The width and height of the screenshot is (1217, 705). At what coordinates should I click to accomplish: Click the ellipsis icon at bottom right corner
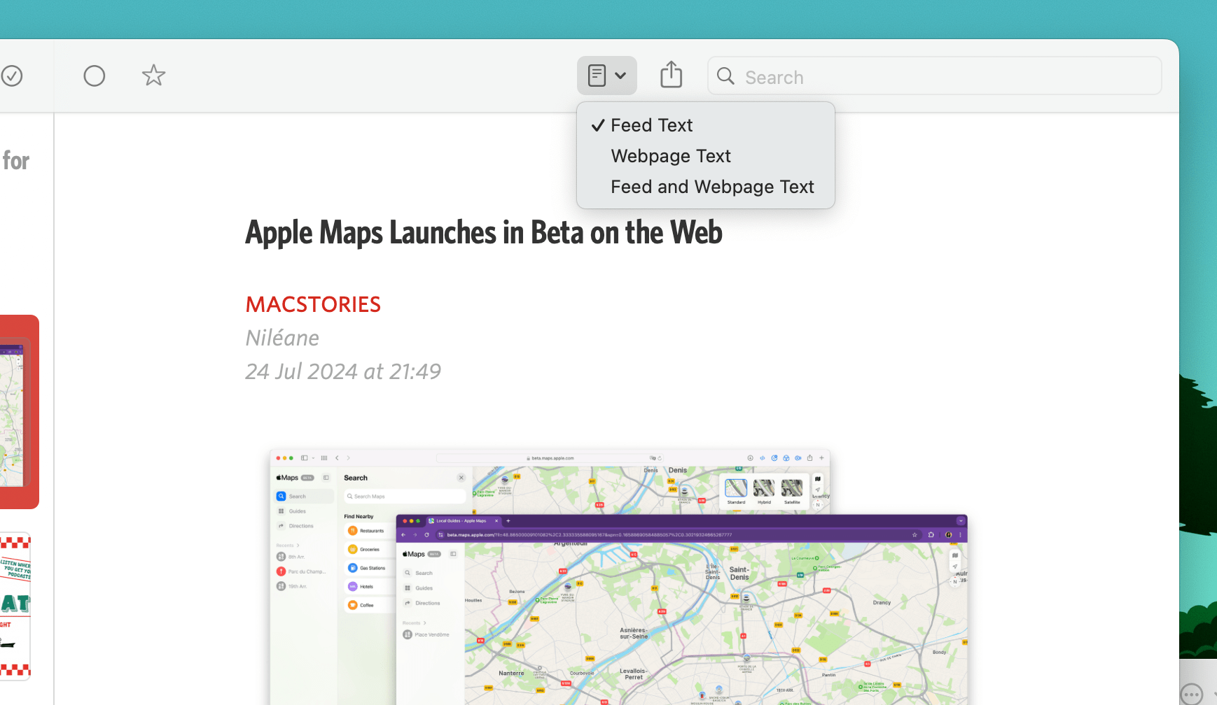coord(1191,694)
